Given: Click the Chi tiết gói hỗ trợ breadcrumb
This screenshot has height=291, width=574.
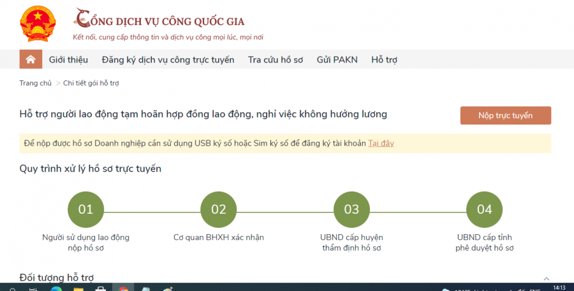Looking at the screenshot, I should [x=91, y=83].
